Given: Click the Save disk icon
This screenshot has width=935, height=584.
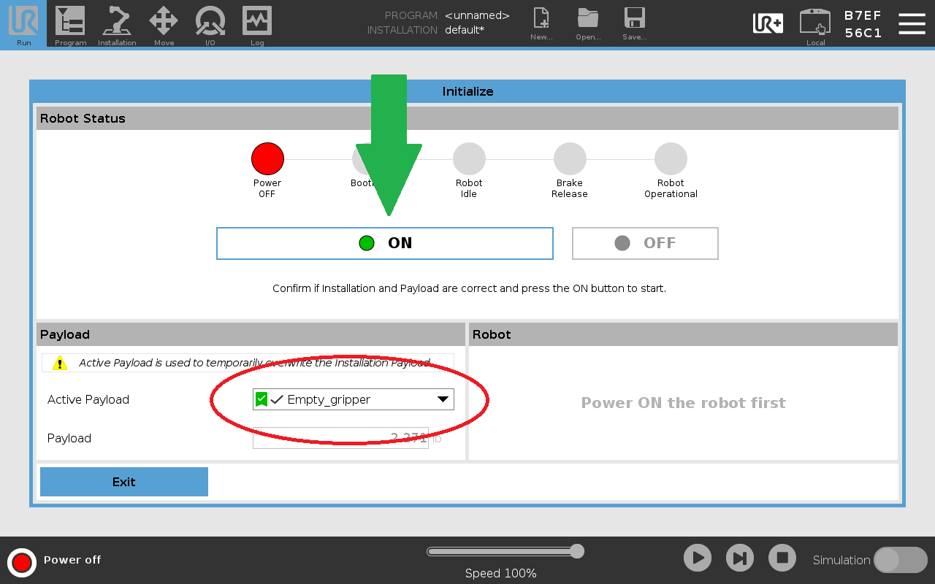Looking at the screenshot, I should coord(634,19).
